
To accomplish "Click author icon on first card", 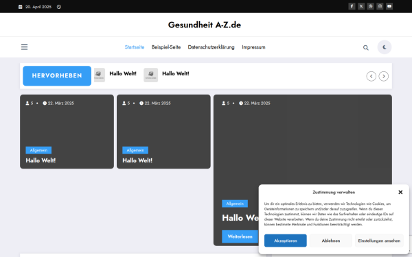I will tap(27, 103).
